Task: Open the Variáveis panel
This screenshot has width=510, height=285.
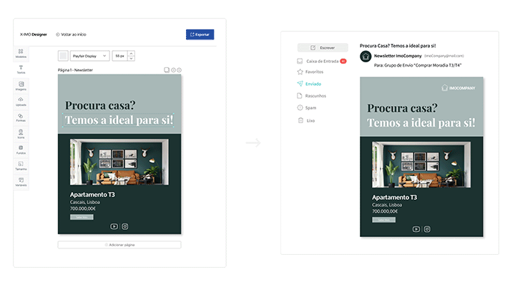Action: (21, 182)
